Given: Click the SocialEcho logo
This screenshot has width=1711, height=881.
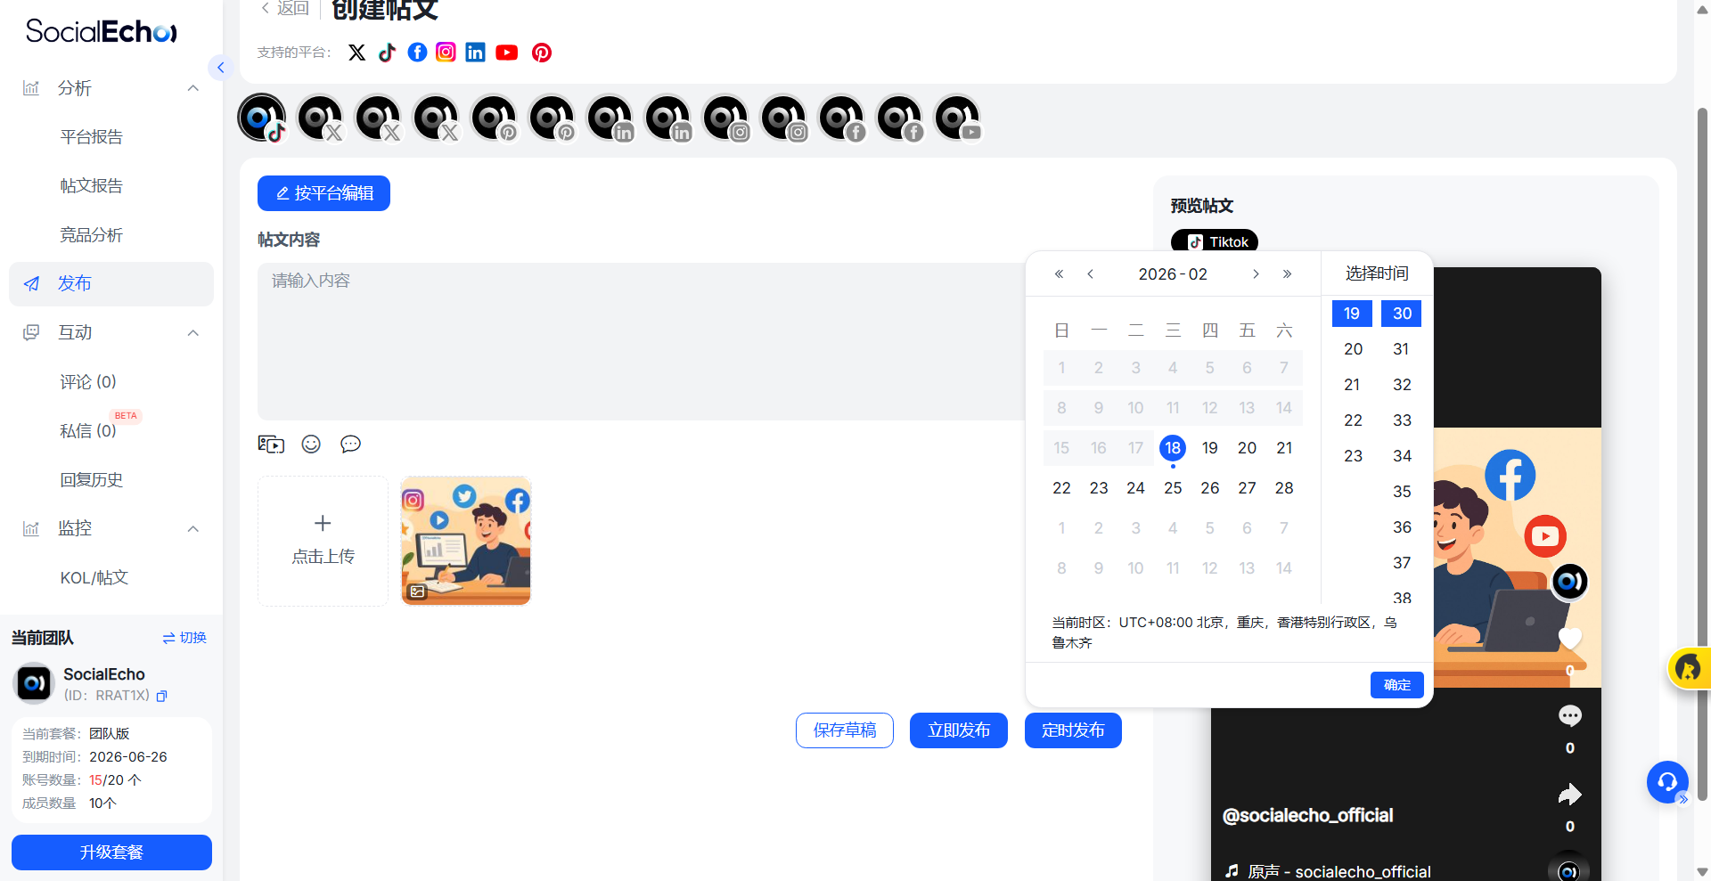Looking at the screenshot, I should [x=102, y=31].
